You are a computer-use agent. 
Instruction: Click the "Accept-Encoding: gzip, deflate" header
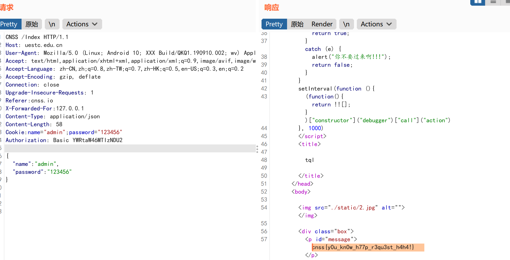53,77
